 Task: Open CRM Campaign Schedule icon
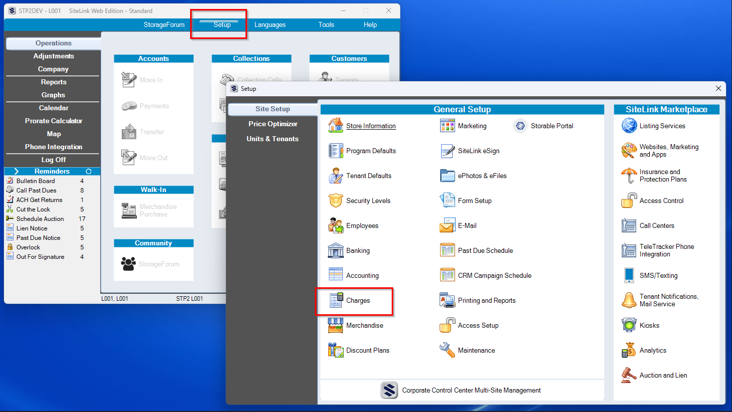[448, 275]
